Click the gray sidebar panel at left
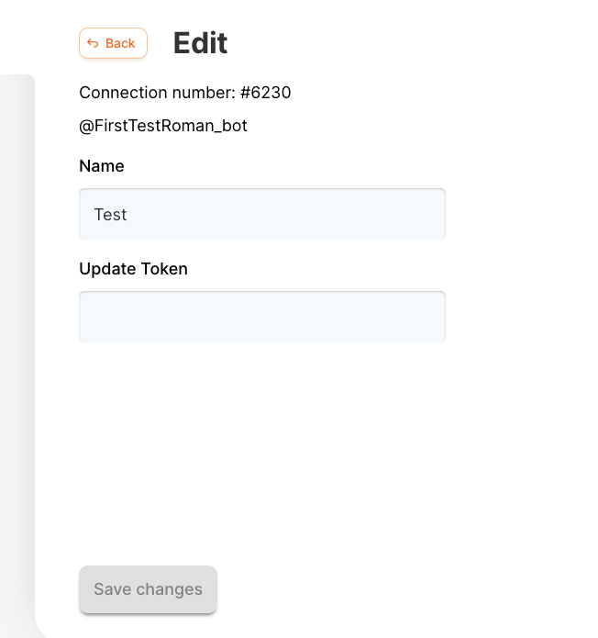The image size is (598, 638). point(17,354)
